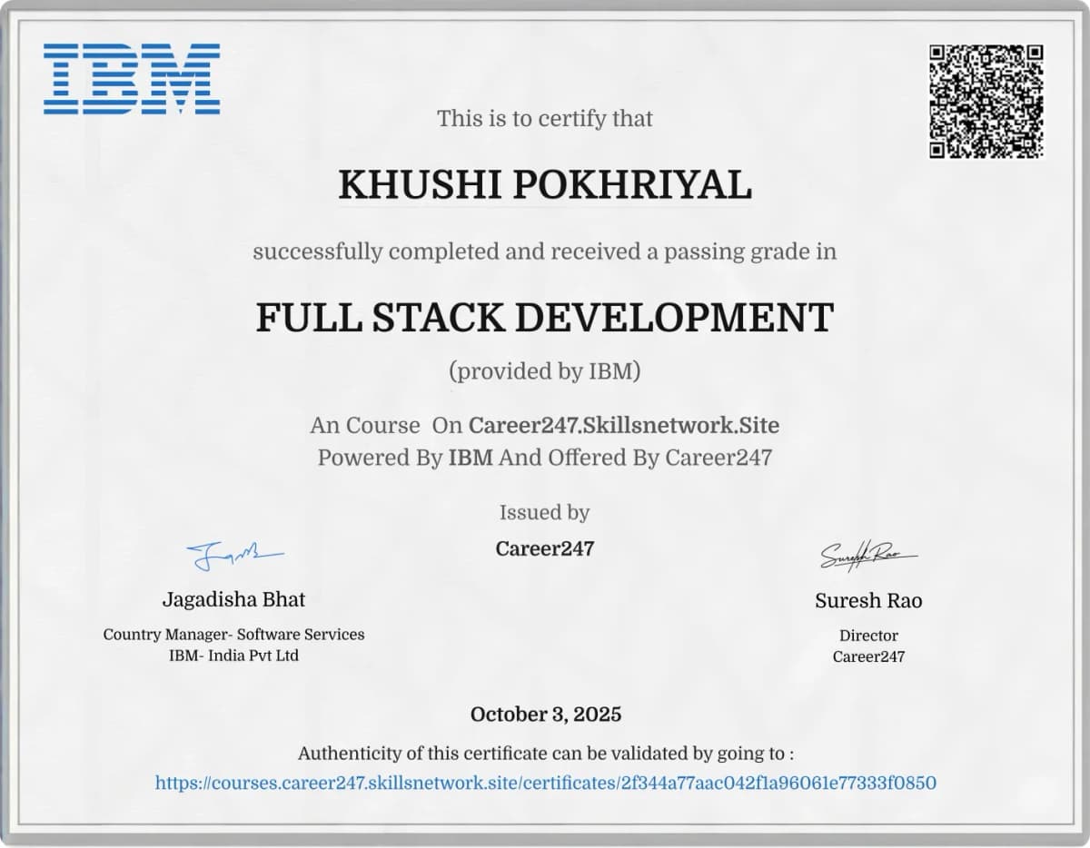The width and height of the screenshot is (1090, 848).
Task: Click the Career247.Skillsnetwork.Site text
Action: point(623,425)
